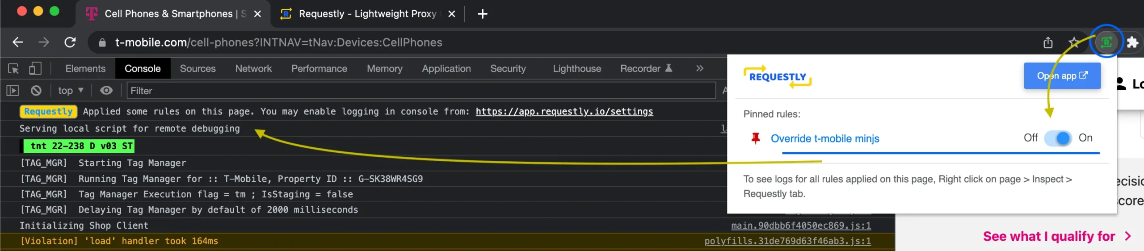Open the Sources tab
Screen dimensions: 1144x251
tap(198, 68)
